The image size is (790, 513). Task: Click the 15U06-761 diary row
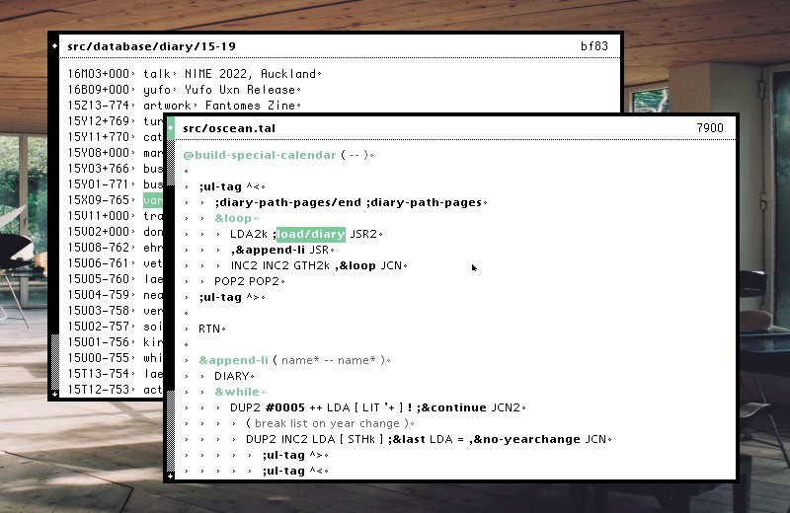(x=115, y=263)
